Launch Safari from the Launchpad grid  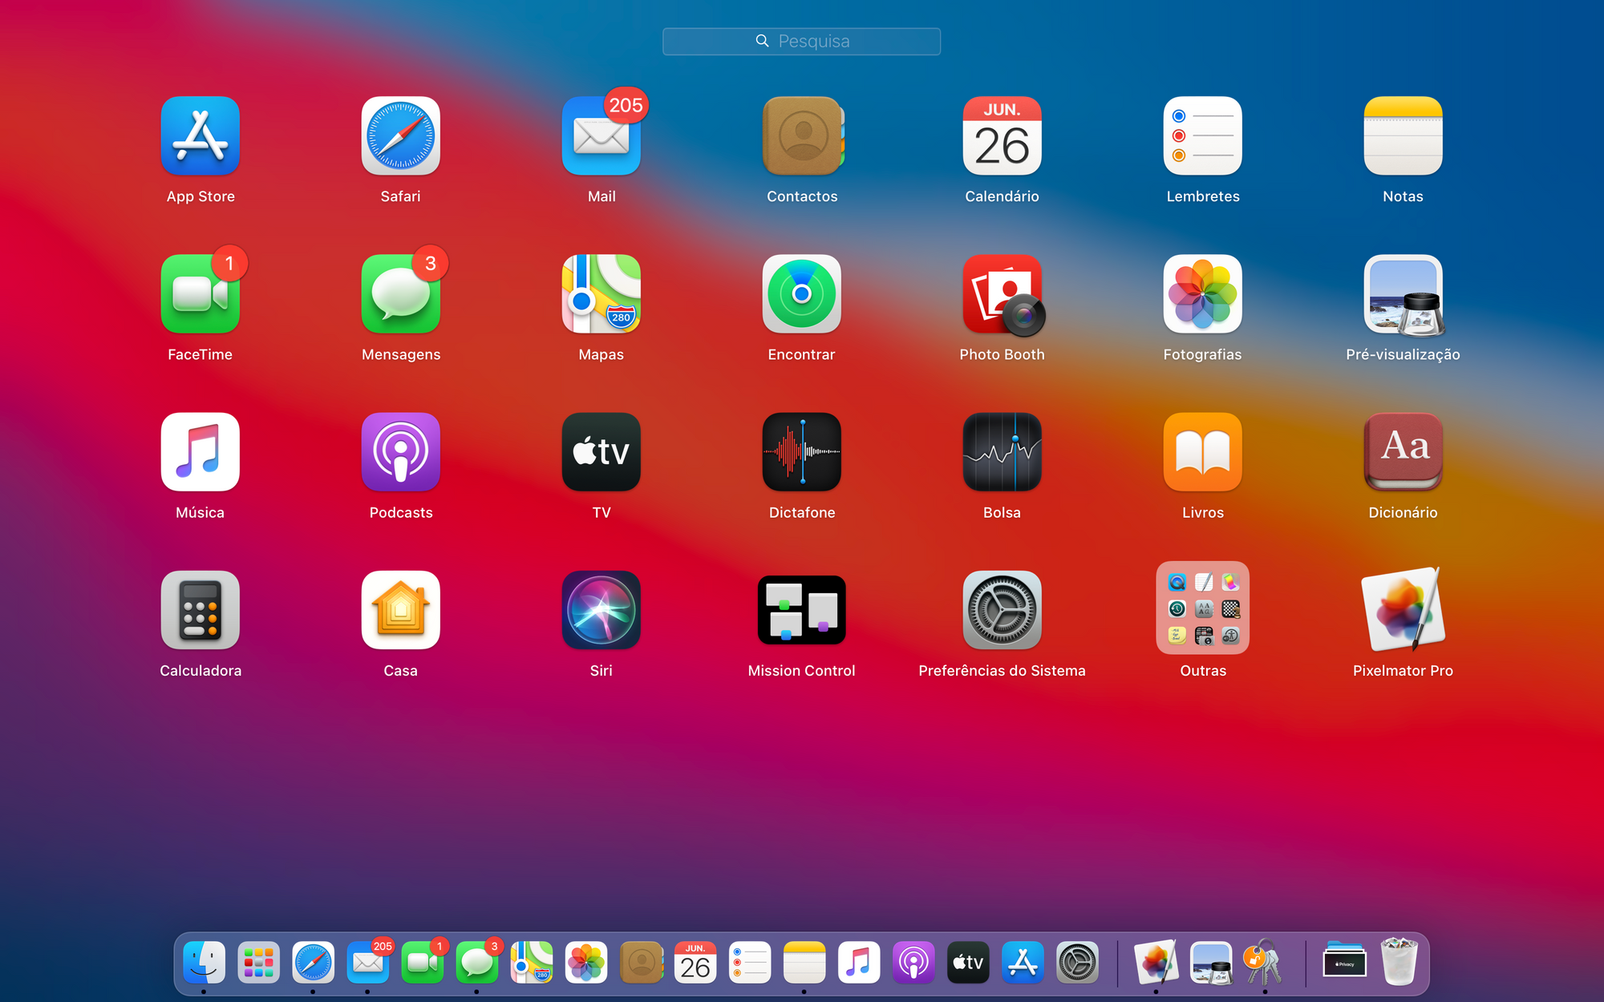coord(401,136)
